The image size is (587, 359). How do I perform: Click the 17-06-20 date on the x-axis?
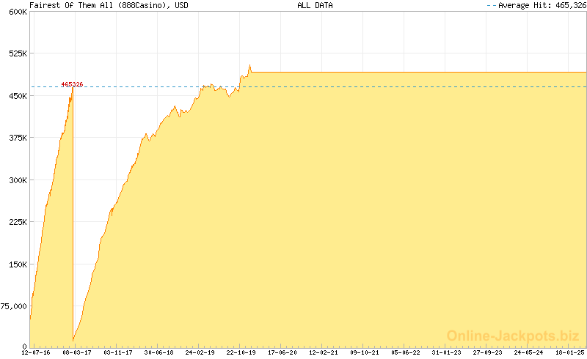282,353
